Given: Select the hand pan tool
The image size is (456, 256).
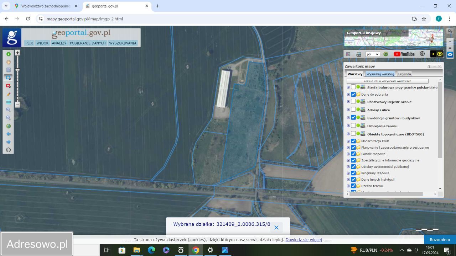Looking at the screenshot, I should click(9, 62).
